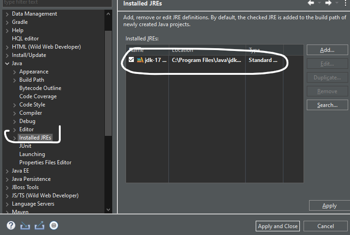
Task: Open the help icon at bottom left
Action: coord(11,225)
